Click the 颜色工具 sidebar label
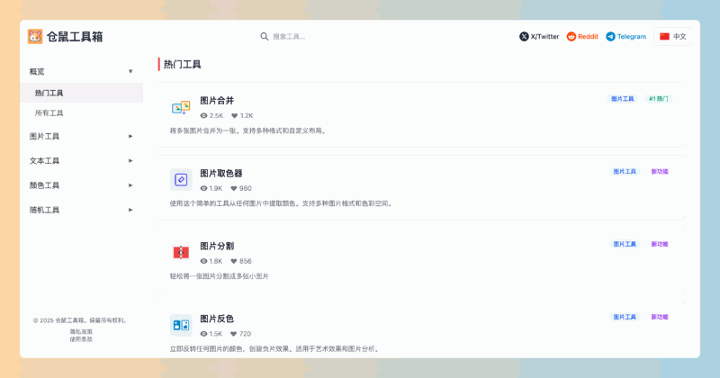720x378 pixels. (x=44, y=185)
